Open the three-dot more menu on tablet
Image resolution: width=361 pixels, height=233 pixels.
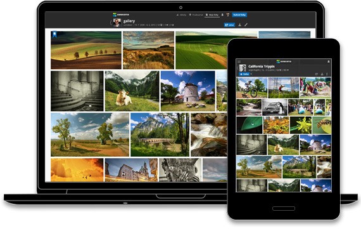pos(327,74)
